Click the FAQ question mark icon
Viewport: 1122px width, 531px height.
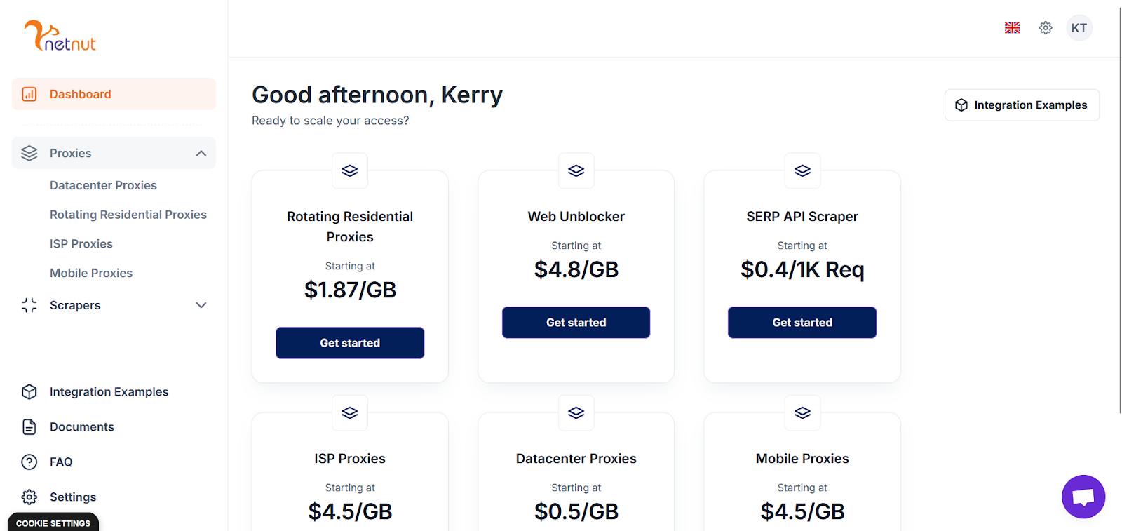[x=29, y=462]
